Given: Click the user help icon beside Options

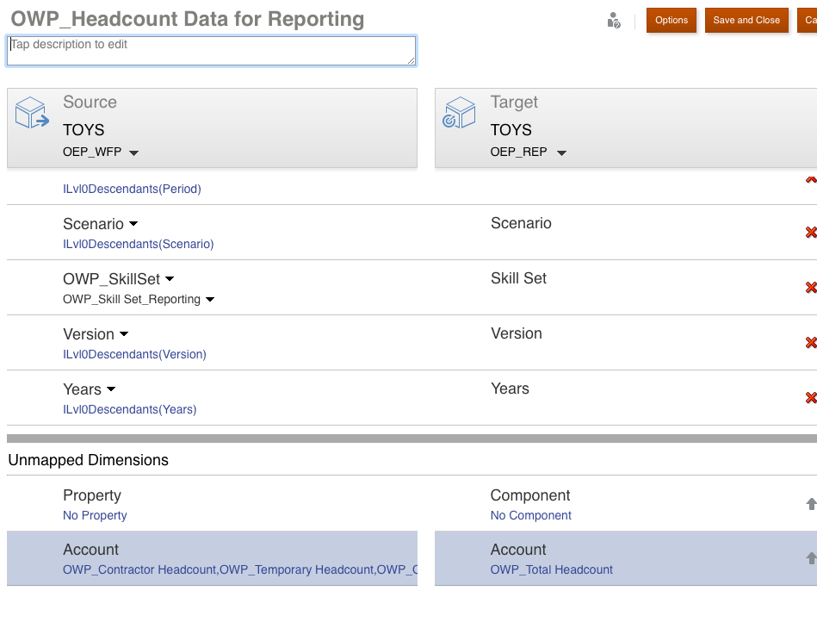Looking at the screenshot, I should click(614, 20).
